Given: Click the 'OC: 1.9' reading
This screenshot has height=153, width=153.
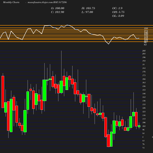Looking at the screenshot, I should tap(117, 8).
